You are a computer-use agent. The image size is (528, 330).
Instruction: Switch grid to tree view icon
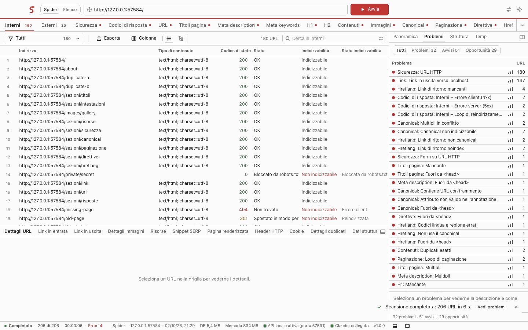point(181,38)
